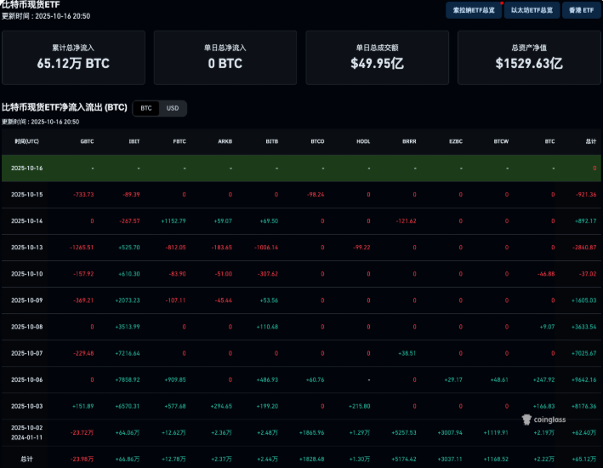Select the 2025-10-10 date cell
The height and width of the screenshot is (468, 603).
(x=27, y=274)
